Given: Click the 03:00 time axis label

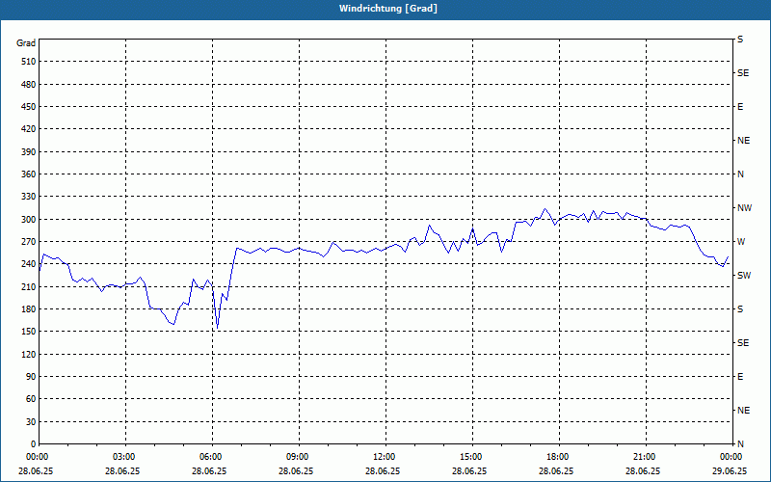Looking at the screenshot, I should (123, 457).
